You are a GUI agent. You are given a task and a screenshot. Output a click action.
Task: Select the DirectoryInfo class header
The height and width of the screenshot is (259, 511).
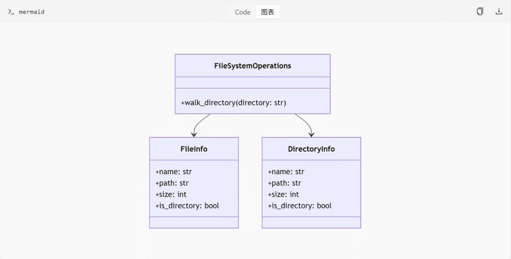311,149
